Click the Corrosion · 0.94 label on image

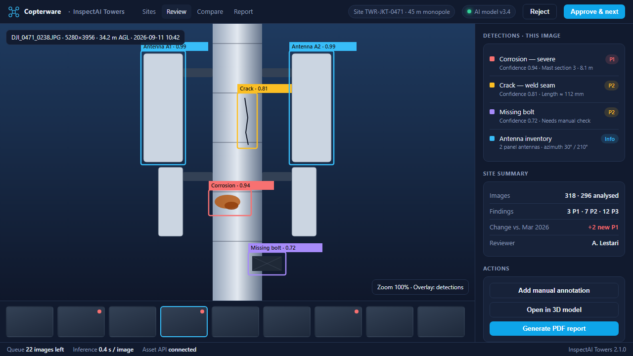click(241, 185)
